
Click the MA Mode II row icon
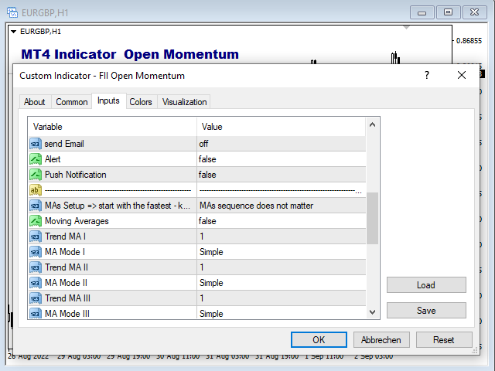[x=36, y=283]
